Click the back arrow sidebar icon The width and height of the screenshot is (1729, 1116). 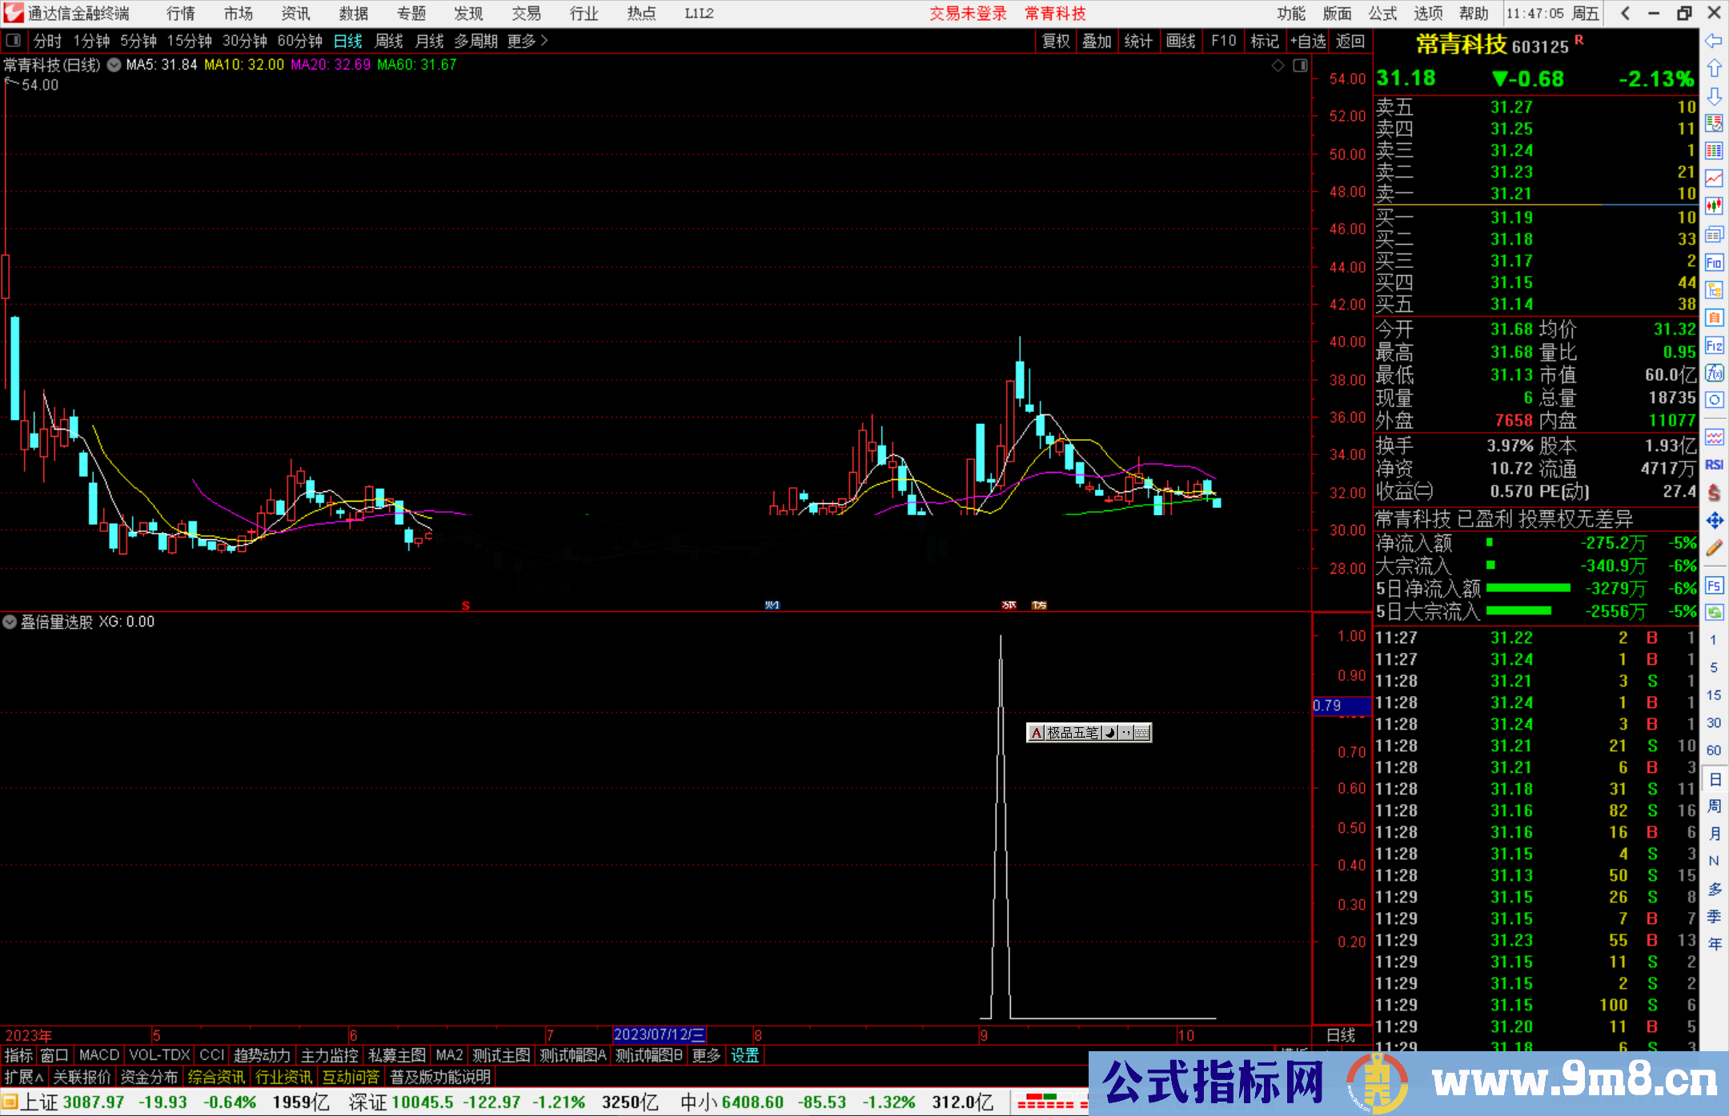(1714, 41)
